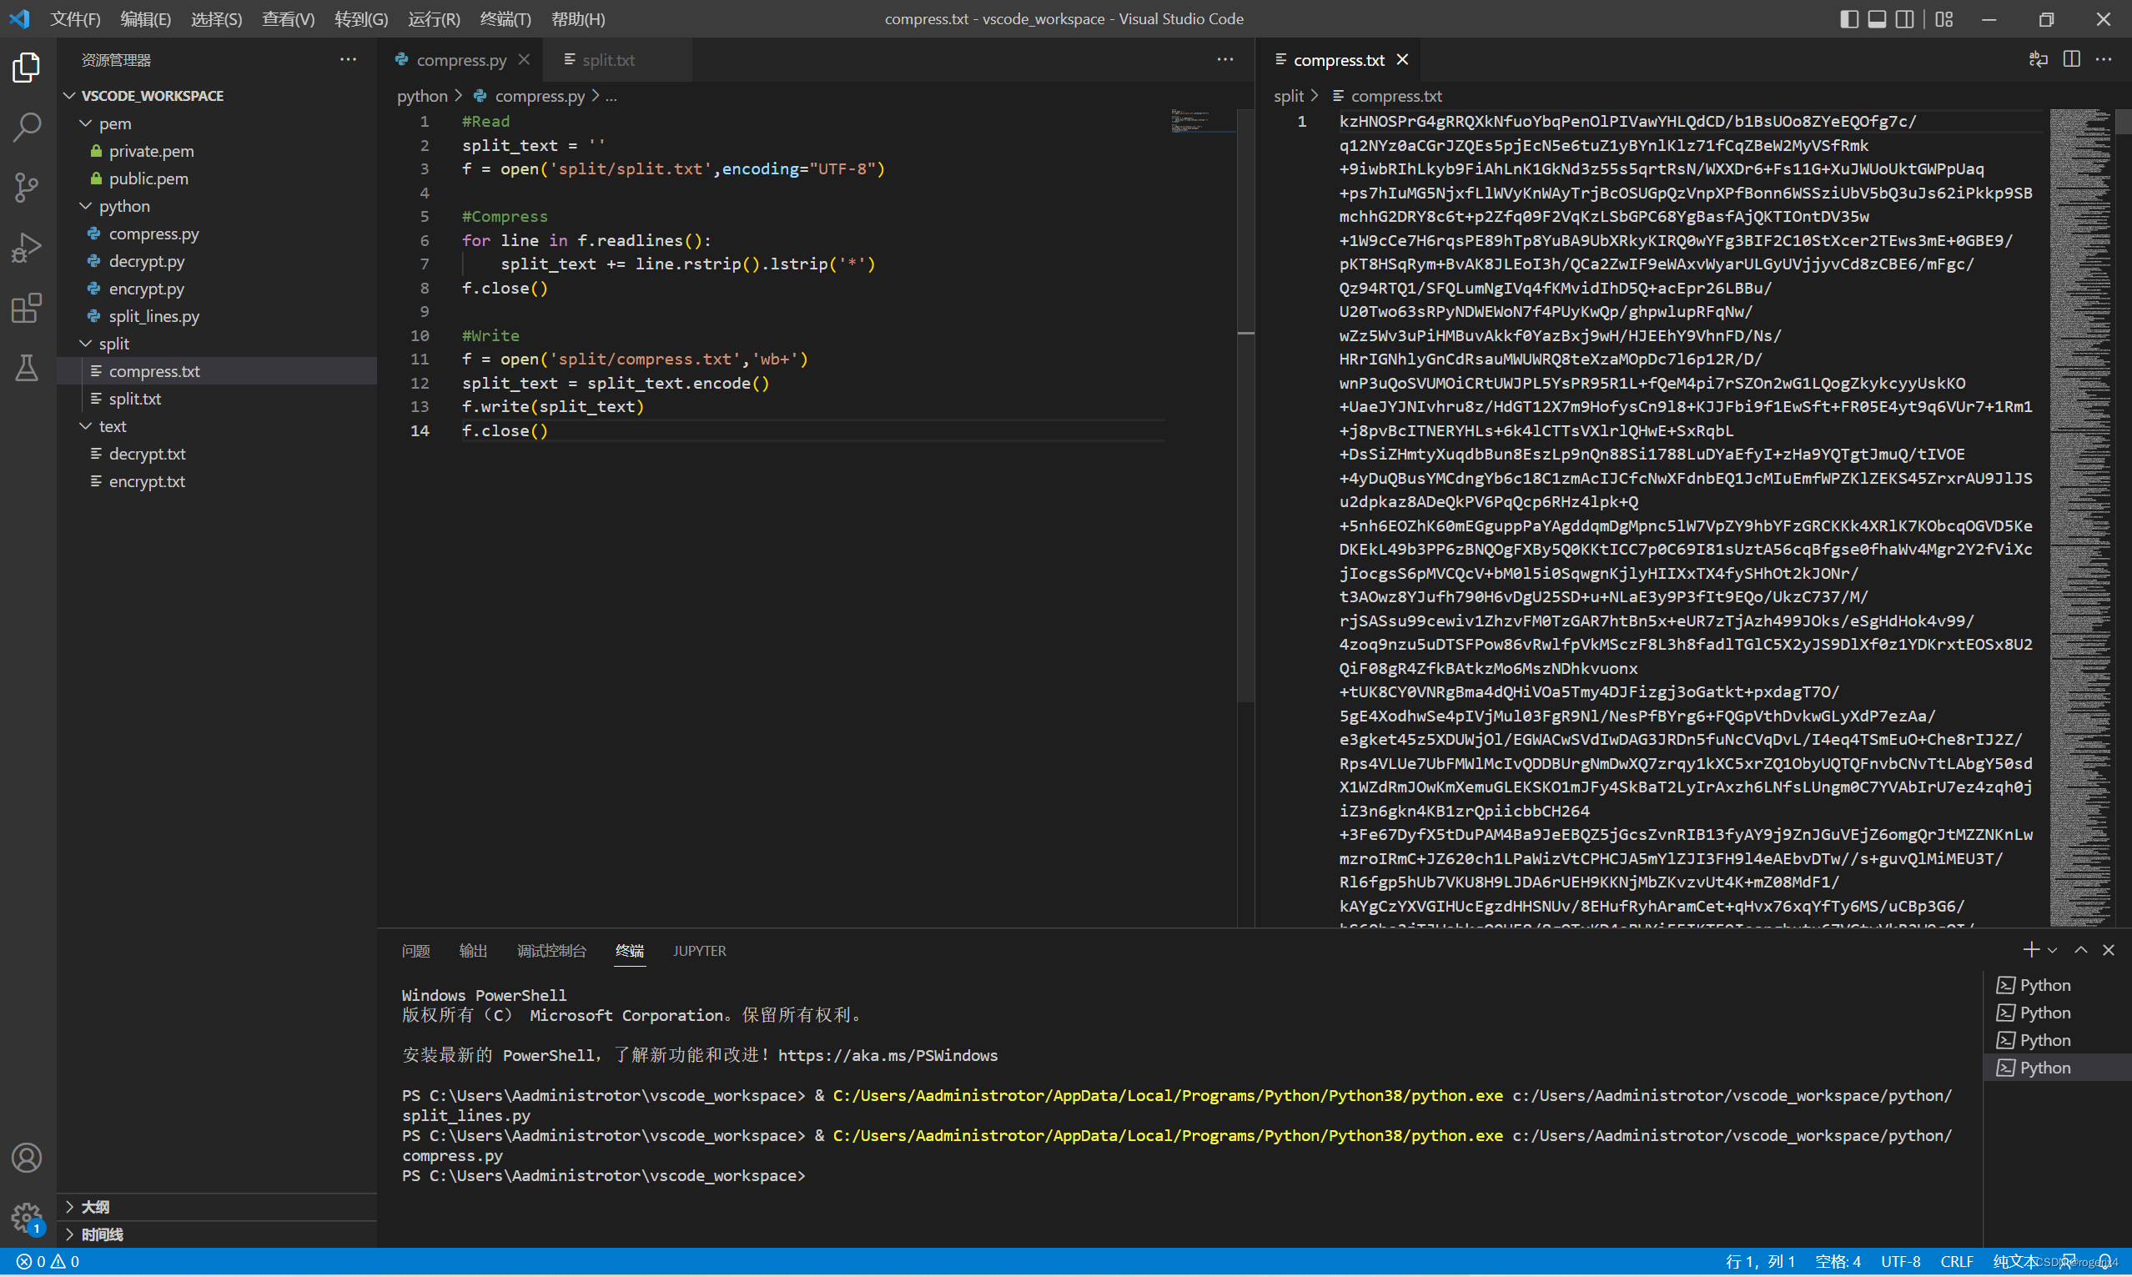Image resolution: width=2132 pixels, height=1277 pixels.
Task: Click the CRLF line ending status item
Action: click(1956, 1261)
